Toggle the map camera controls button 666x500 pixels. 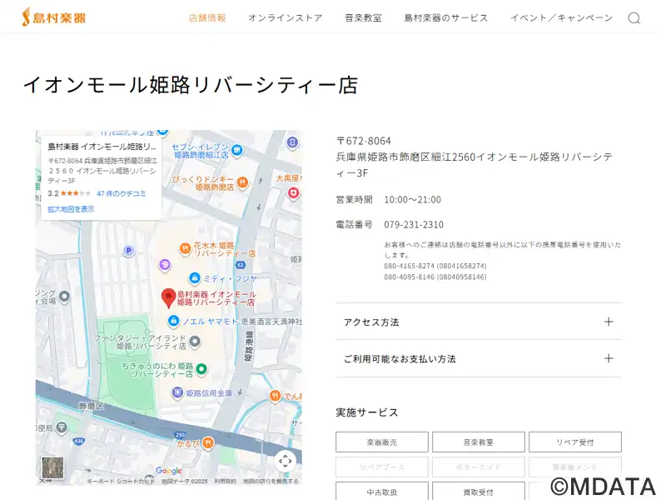(285, 461)
